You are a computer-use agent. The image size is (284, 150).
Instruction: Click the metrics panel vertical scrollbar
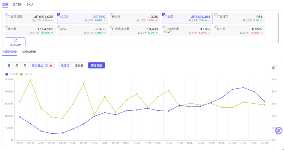(278, 28)
